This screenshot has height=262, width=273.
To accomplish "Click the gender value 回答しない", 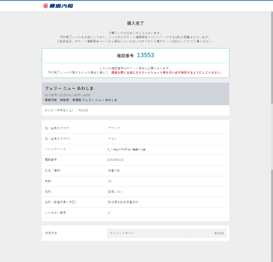I will point(116,192).
